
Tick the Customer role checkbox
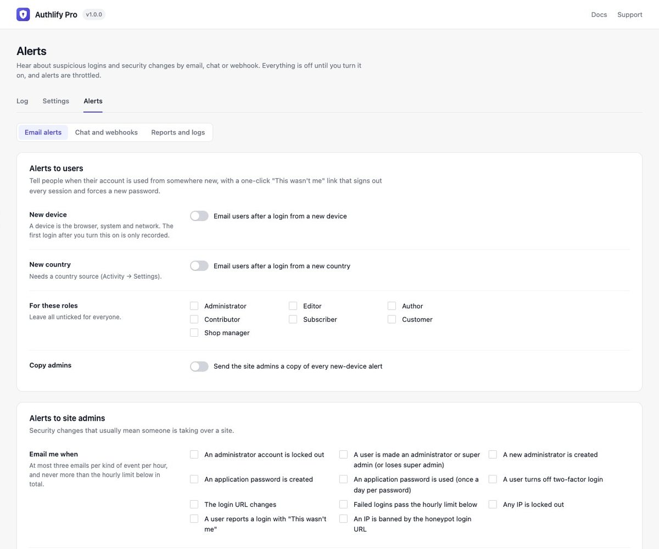point(392,319)
